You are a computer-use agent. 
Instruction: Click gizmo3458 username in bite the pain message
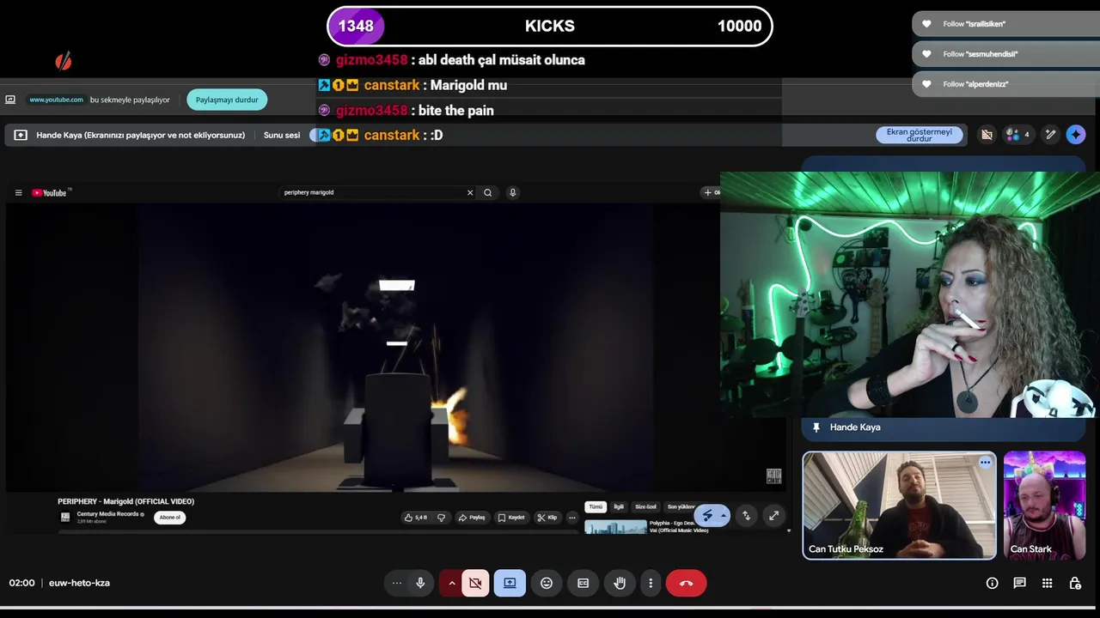[371, 110]
